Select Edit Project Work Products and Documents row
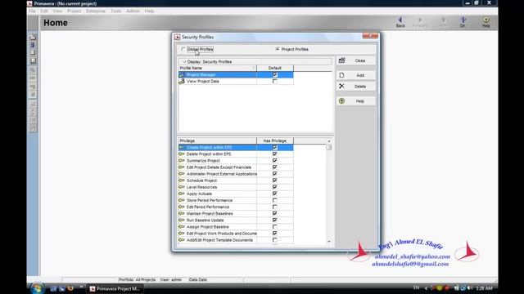This screenshot has width=524, height=294. click(x=236, y=234)
